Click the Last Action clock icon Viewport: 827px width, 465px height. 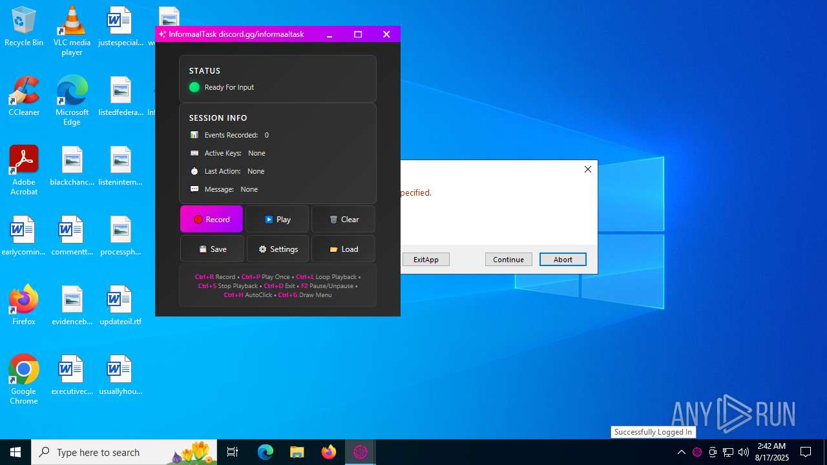pyautogui.click(x=194, y=171)
